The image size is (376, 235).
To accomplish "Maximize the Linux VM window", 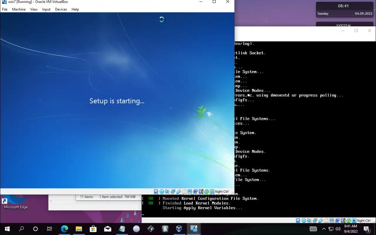I will [356, 31].
